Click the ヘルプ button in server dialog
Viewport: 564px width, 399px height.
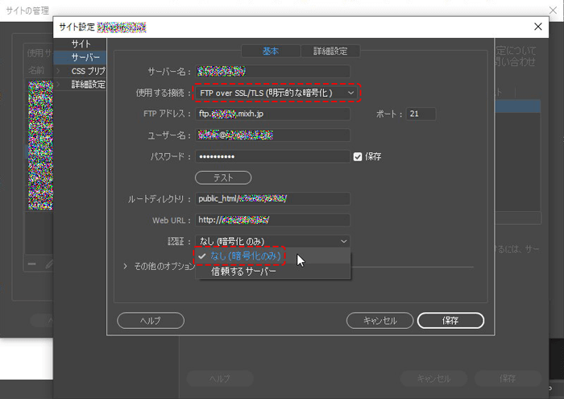(151, 321)
